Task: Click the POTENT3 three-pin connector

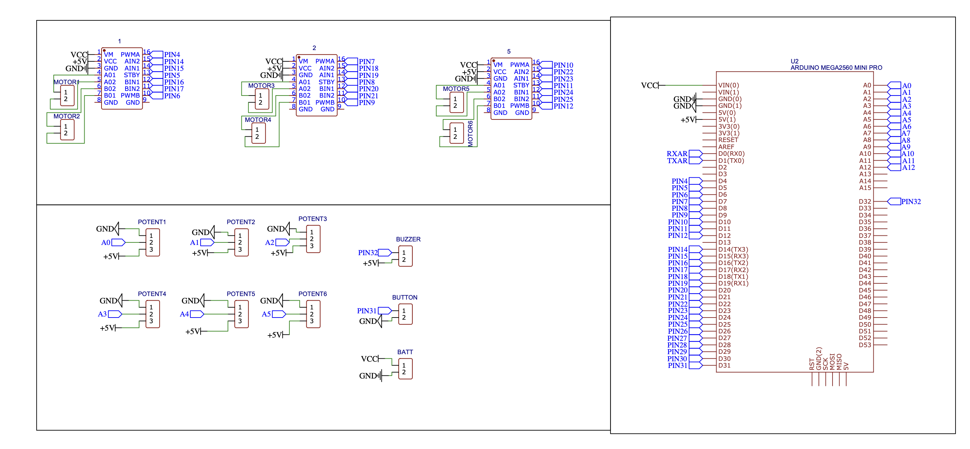Action: [x=313, y=239]
